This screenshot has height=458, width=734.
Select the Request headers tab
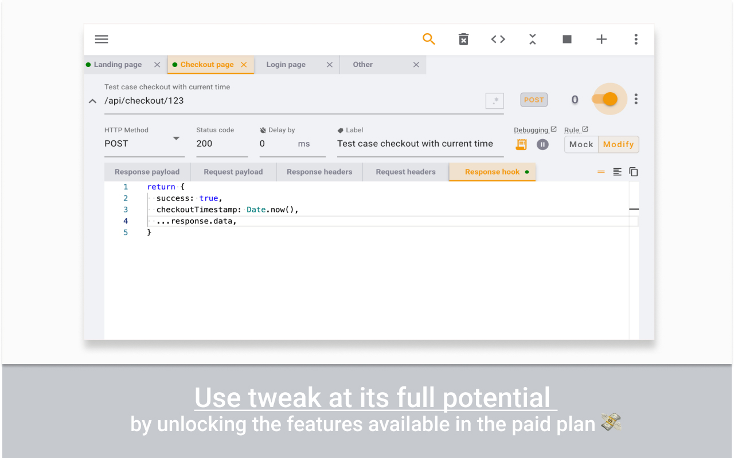point(405,171)
